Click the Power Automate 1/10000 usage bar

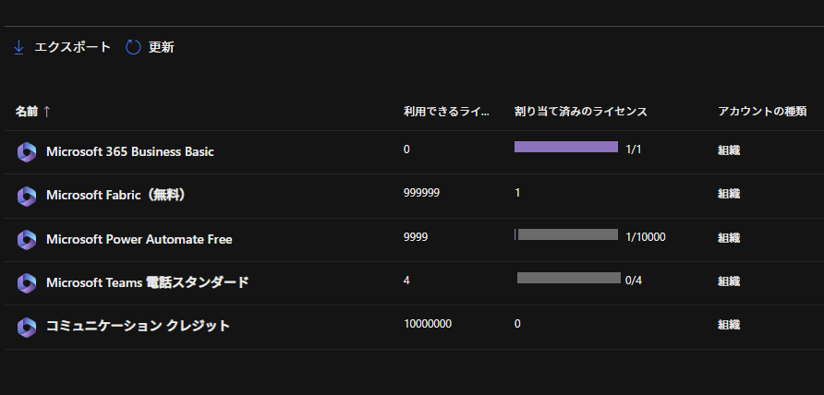click(566, 234)
